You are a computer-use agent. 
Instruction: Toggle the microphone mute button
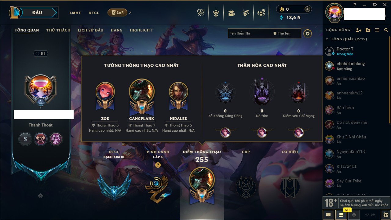[354, 215]
